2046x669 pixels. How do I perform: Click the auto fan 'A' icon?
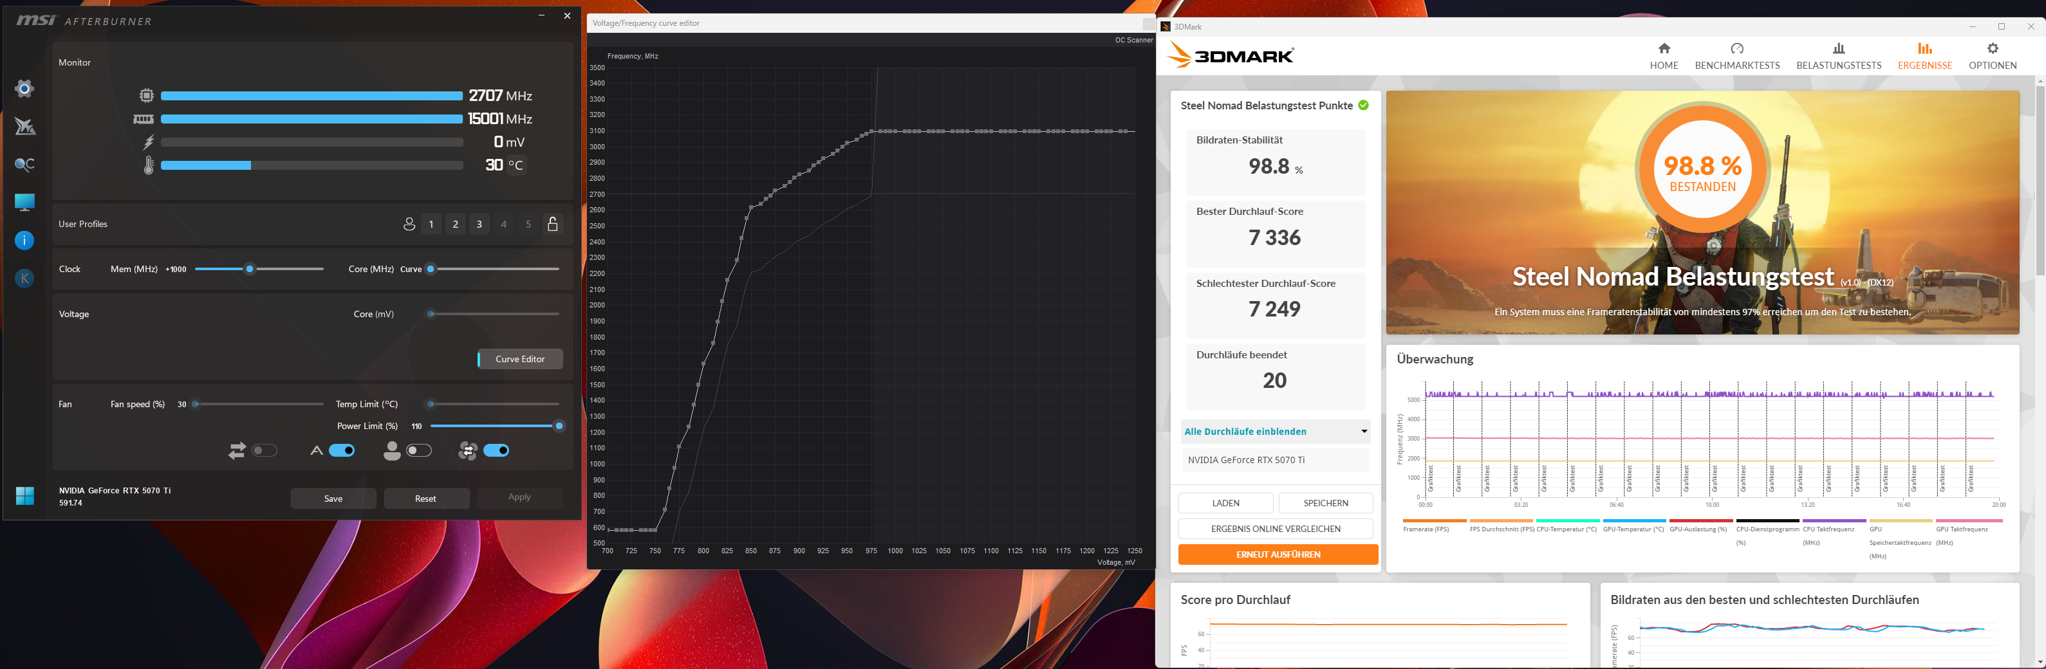(316, 451)
